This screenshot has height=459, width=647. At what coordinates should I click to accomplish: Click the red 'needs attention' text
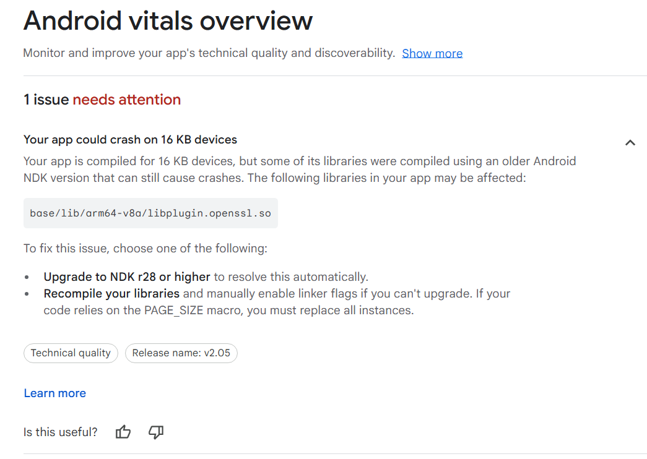click(127, 100)
